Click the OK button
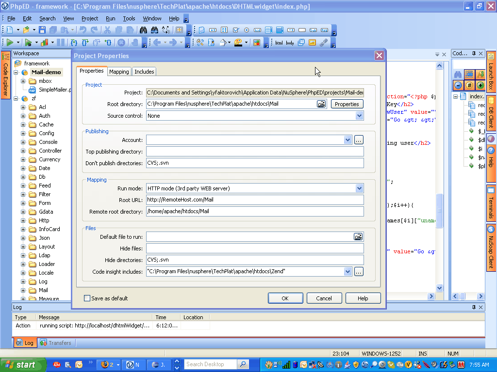 tap(285, 298)
